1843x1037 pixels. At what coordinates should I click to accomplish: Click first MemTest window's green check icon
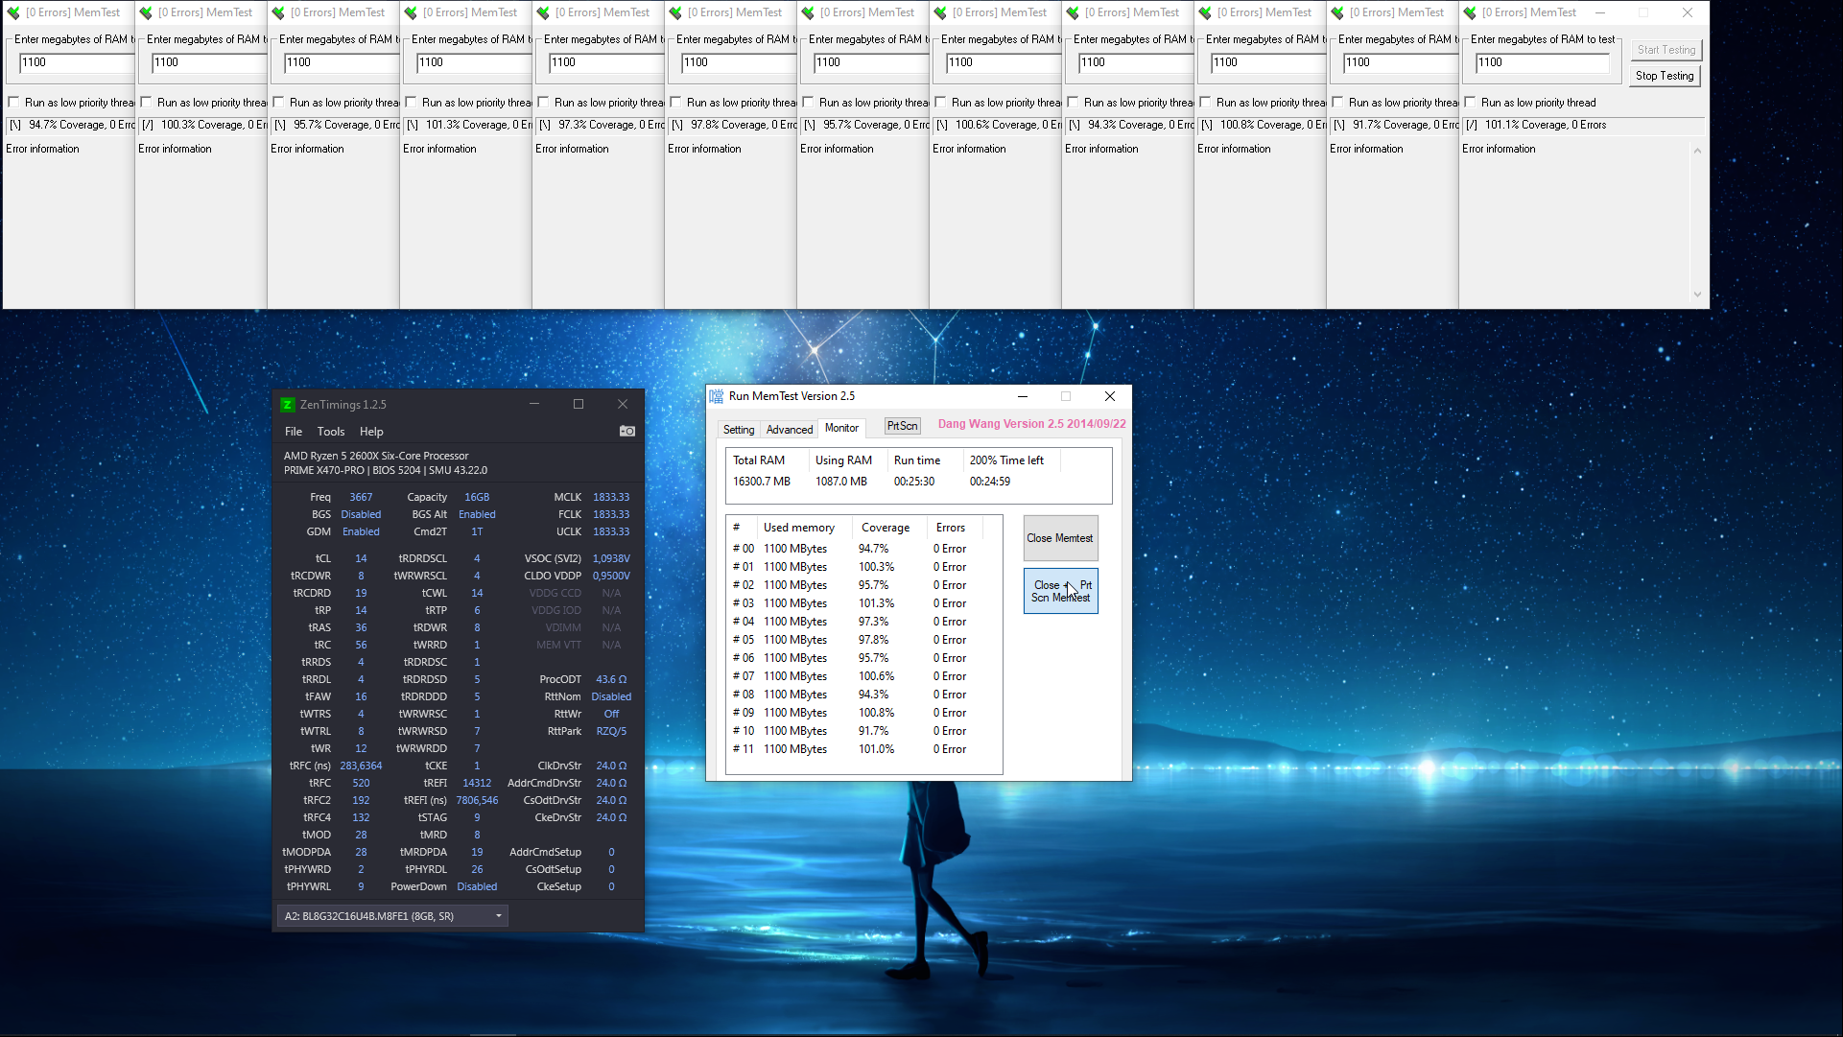(13, 12)
